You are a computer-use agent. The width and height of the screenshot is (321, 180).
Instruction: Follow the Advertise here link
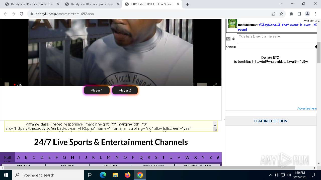pyautogui.click(x=307, y=108)
